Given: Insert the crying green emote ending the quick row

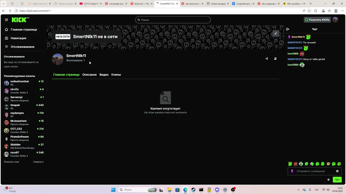Looking at the screenshot, I should point(339,164).
